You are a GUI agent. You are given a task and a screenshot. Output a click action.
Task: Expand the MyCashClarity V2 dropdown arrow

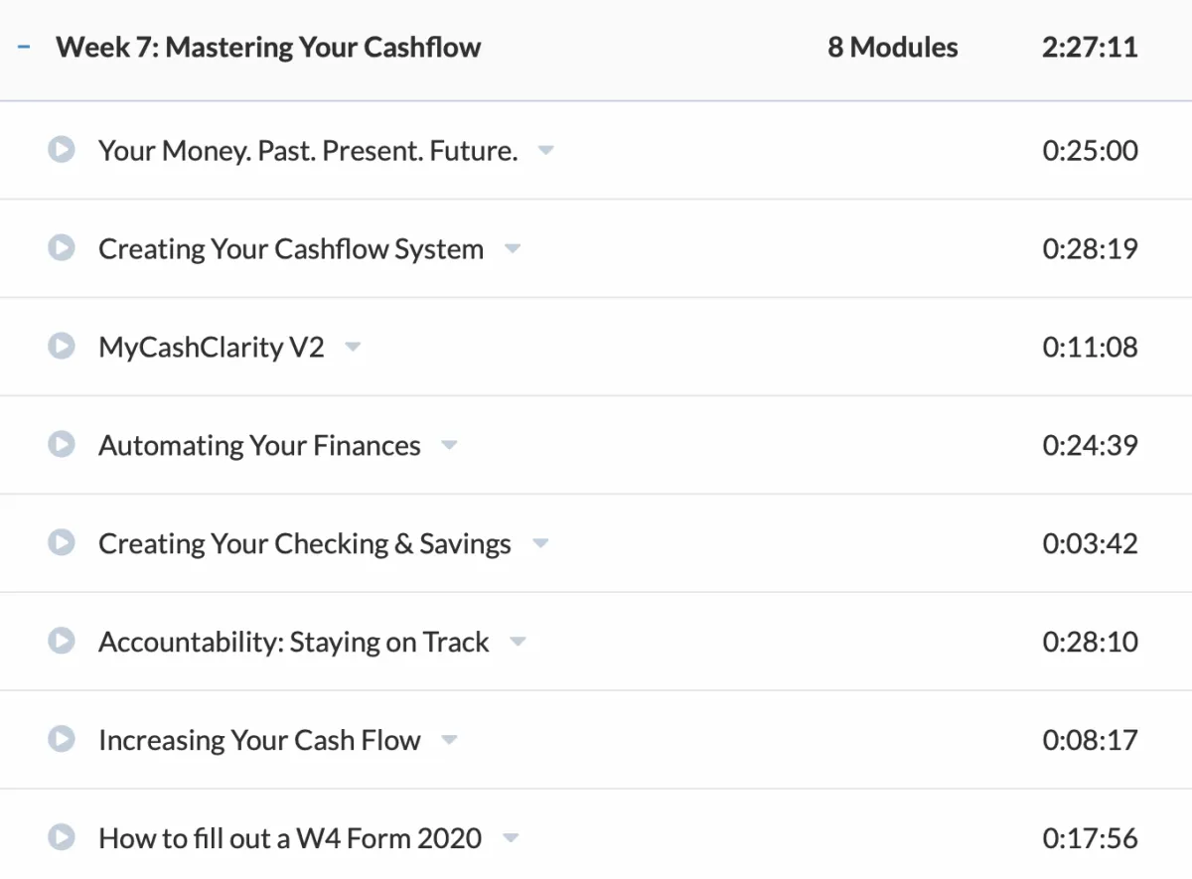tap(353, 348)
